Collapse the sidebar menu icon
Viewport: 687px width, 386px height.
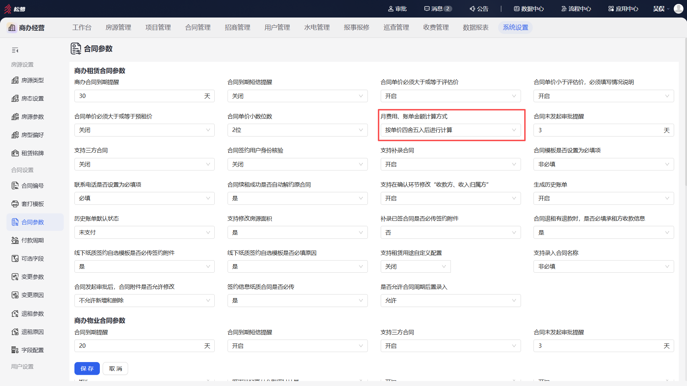15,50
